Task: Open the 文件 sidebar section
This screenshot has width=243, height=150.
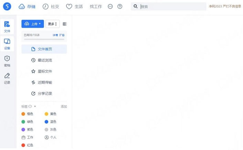Action: [x=7, y=27]
